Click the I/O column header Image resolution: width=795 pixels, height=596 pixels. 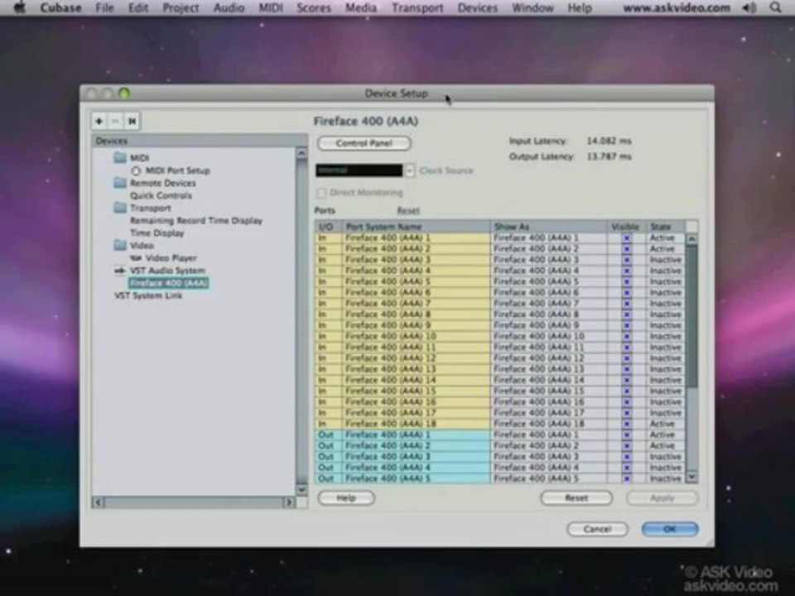coord(329,227)
